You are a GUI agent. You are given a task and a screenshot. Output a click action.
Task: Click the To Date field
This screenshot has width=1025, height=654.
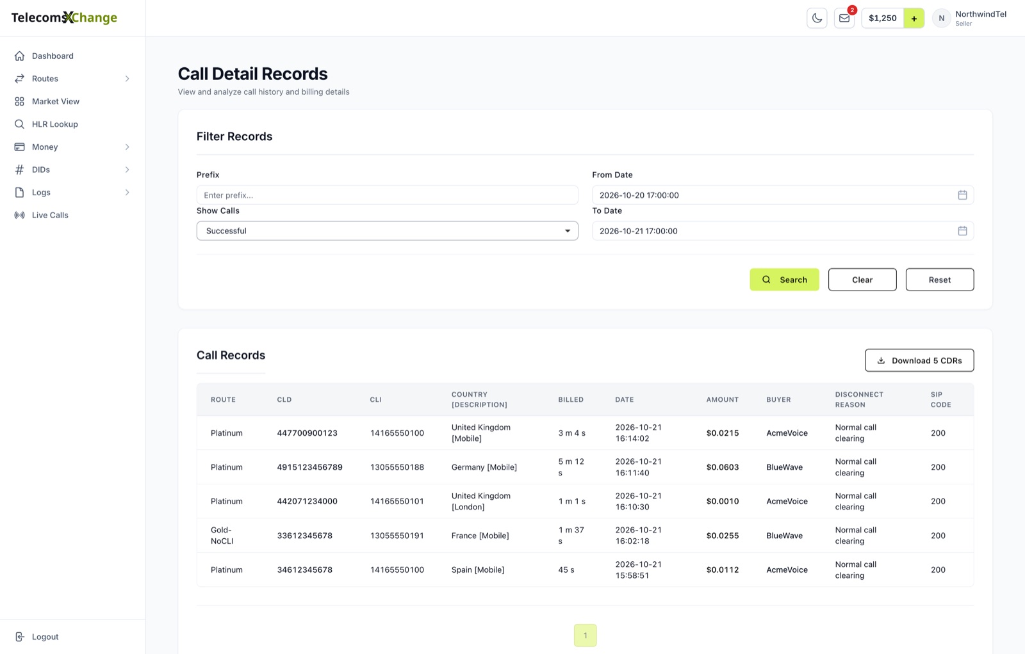tap(783, 231)
